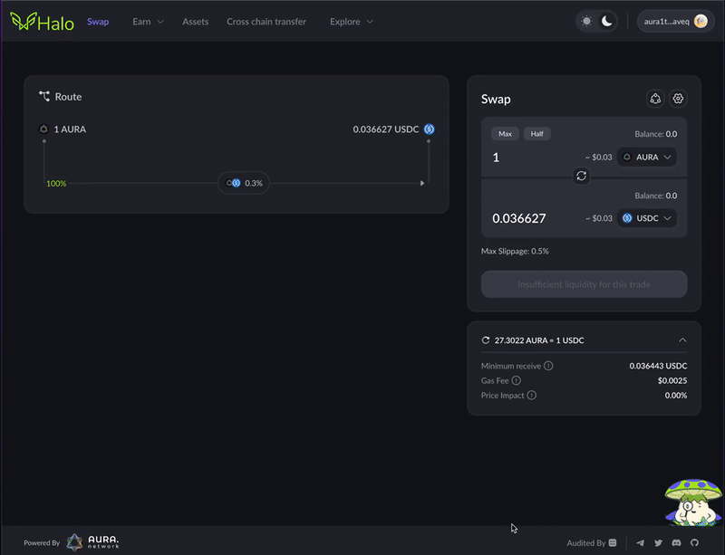Viewport: 725px width, 555px height.
Task: Open Telegram social icon
Action: (640, 543)
